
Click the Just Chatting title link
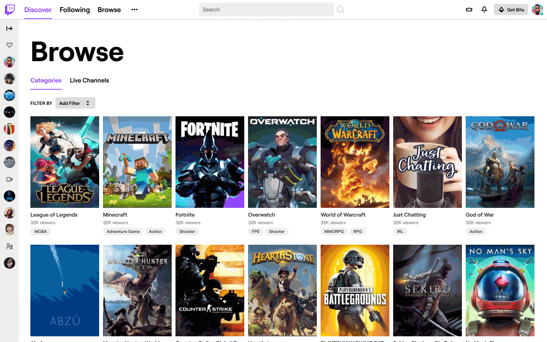point(409,215)
